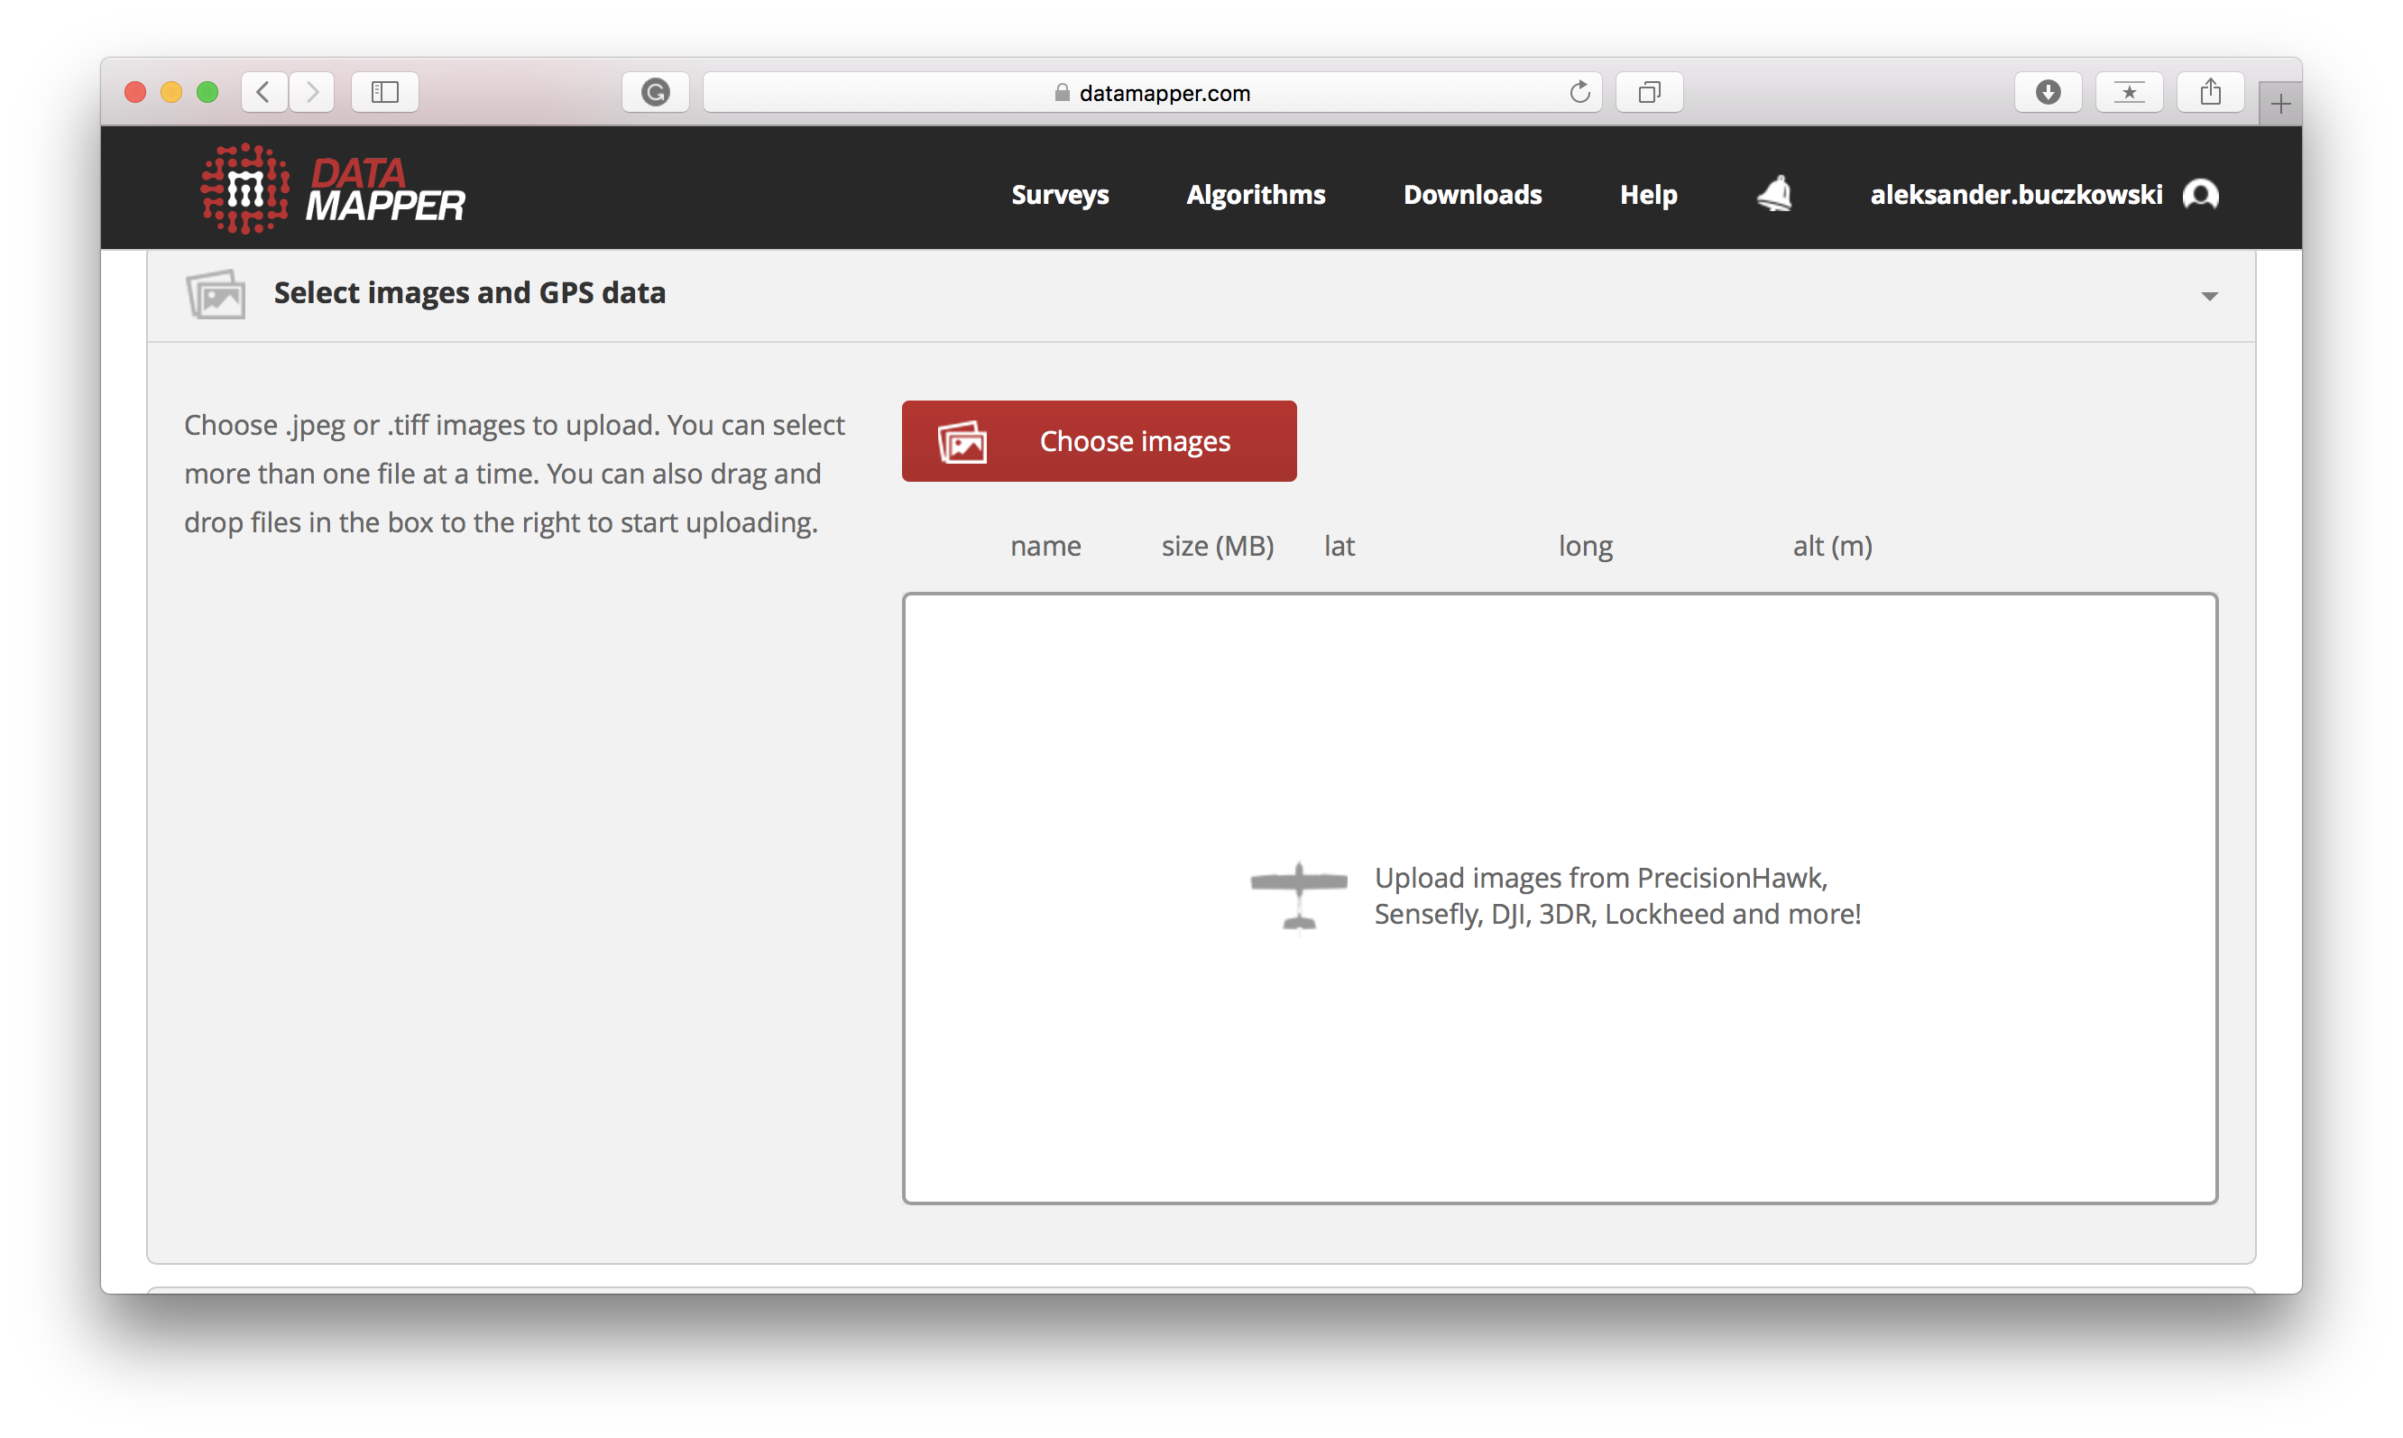Open the Surveys menu
Screen dimensions: 2403x1438
(x=1060, y=195)
